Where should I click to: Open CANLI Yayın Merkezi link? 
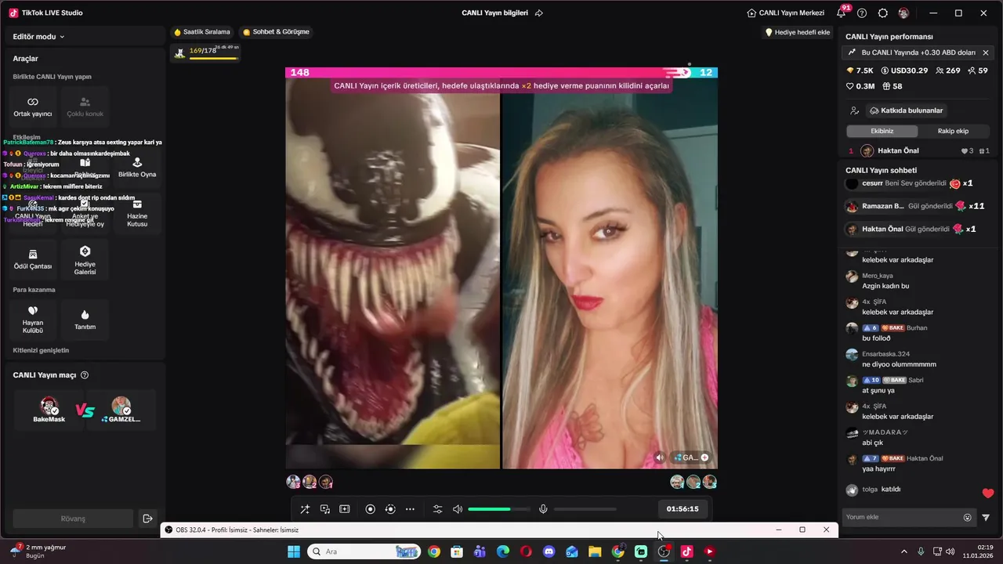pos(785,13)
